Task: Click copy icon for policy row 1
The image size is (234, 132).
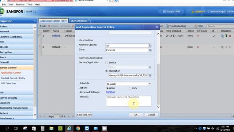Action: [x=222, y=36]
